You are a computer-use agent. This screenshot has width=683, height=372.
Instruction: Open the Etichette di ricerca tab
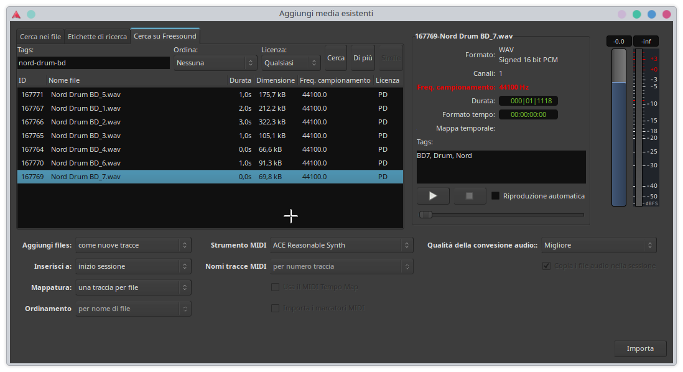point(97,37)
